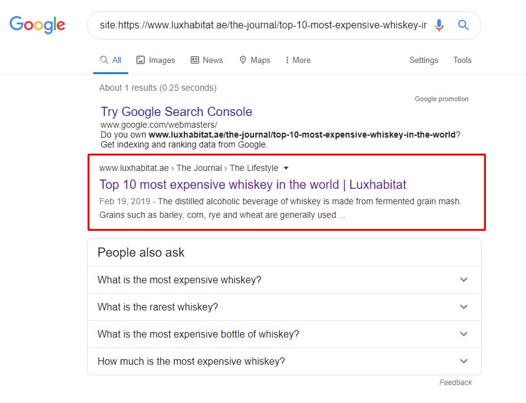Click www.google.com/webmasters/ URL text
Screen dimensions: 526x403
(158, 125)
